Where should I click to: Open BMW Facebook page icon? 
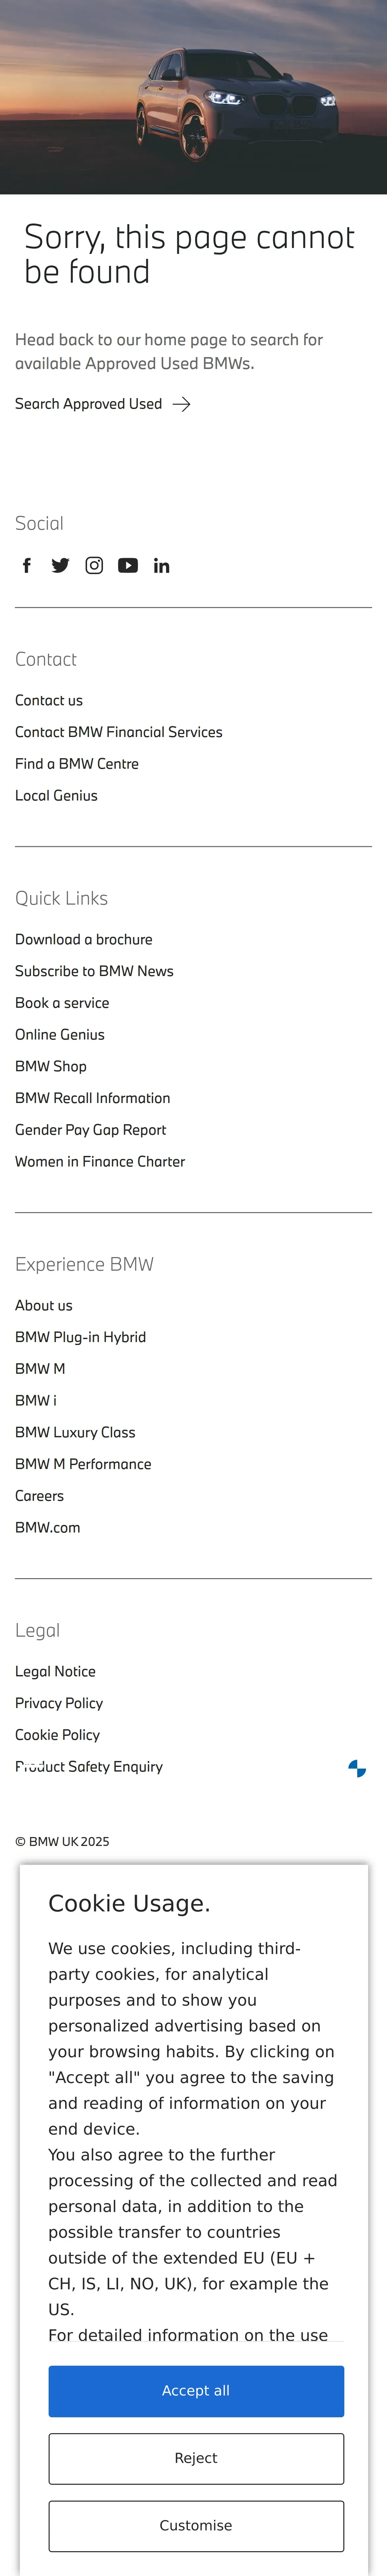pos(27,566)
